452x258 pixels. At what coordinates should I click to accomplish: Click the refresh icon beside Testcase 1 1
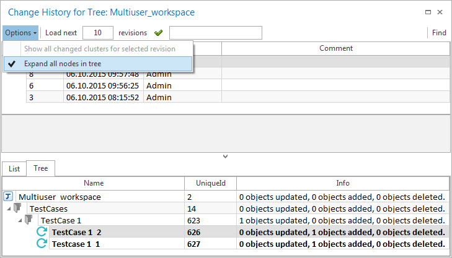click(42, 244)
